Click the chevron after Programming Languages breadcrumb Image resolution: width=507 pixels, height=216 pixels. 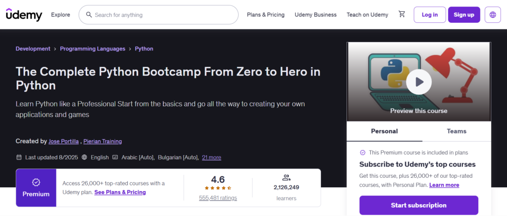(130, 49)
